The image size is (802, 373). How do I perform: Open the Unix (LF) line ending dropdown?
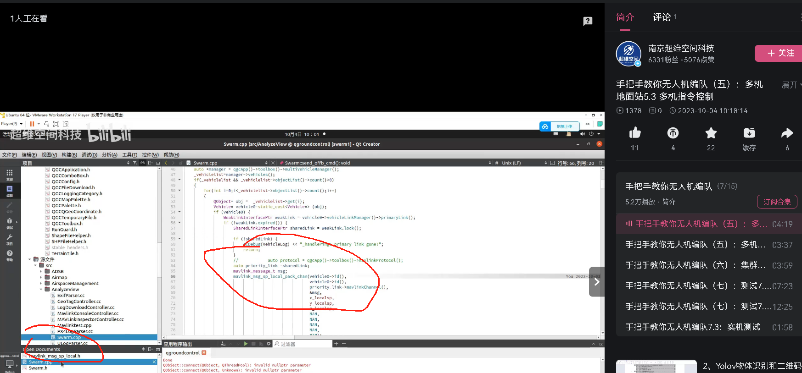pyautogui.click(x=524, y=163)
